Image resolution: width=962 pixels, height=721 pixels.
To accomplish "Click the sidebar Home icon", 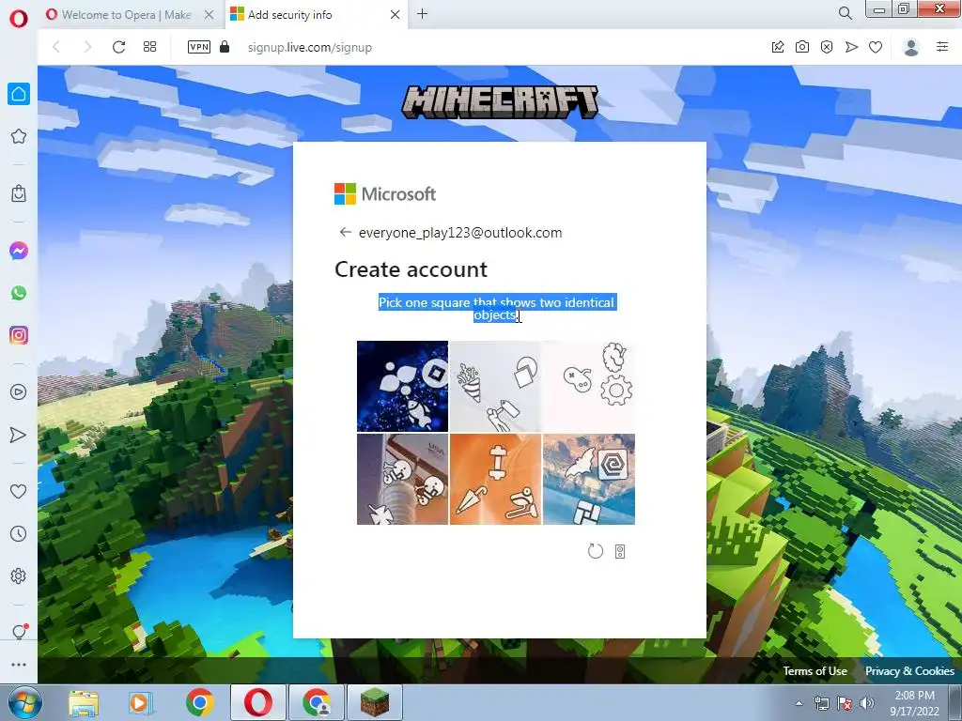I will click(x=19, y=94).
